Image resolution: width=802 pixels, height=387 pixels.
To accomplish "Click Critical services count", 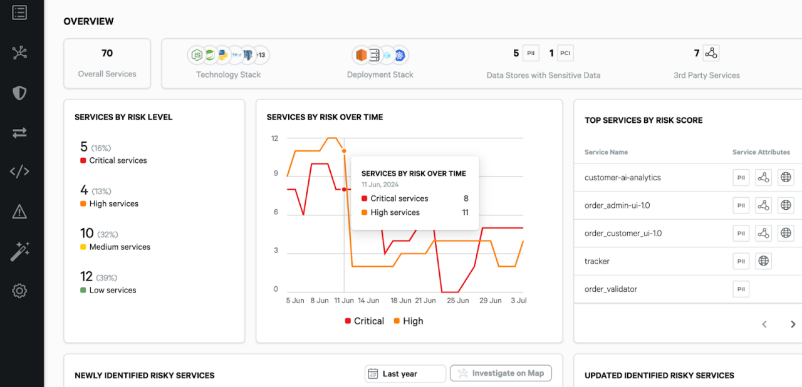I will (x=83, y=147).
